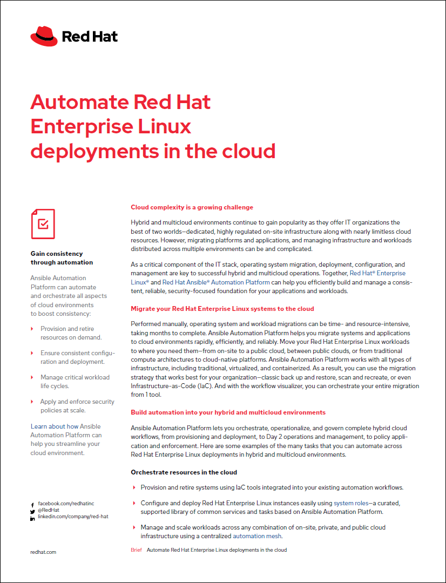
Task: Follow the 'Learn about how' link
Action: 55,426
